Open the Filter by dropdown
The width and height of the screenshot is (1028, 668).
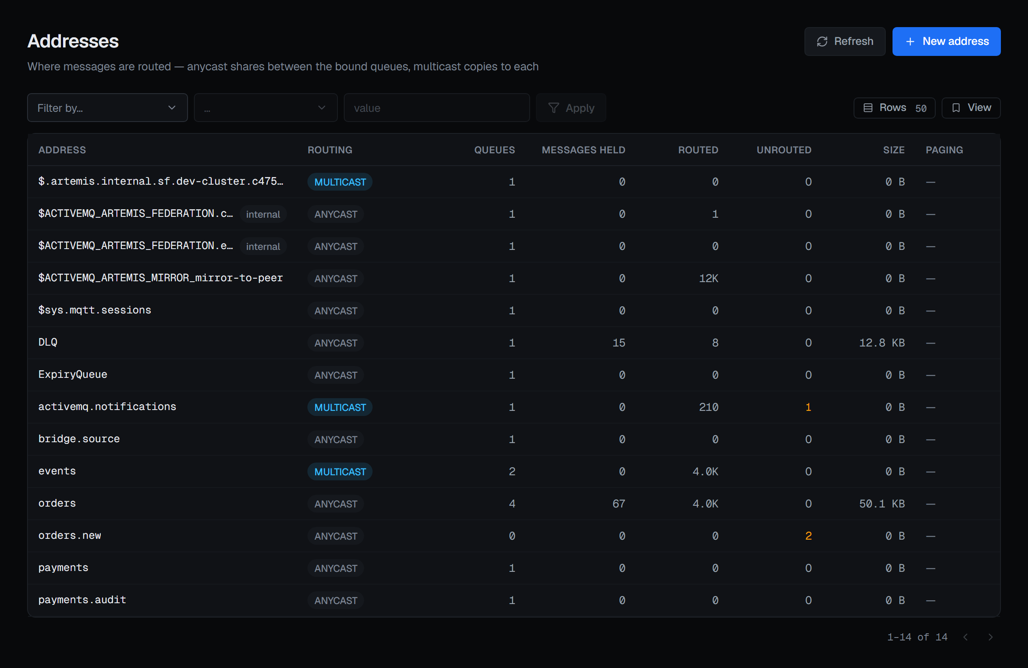(x=107, y=108)
